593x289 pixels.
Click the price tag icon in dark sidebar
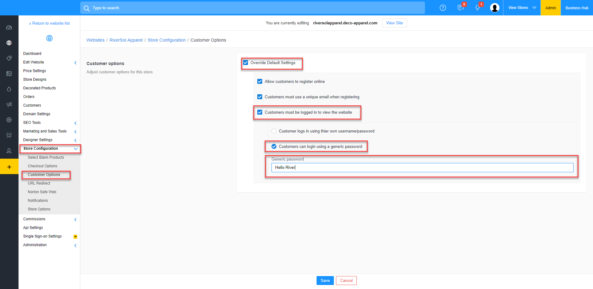[x=9, y=58]
